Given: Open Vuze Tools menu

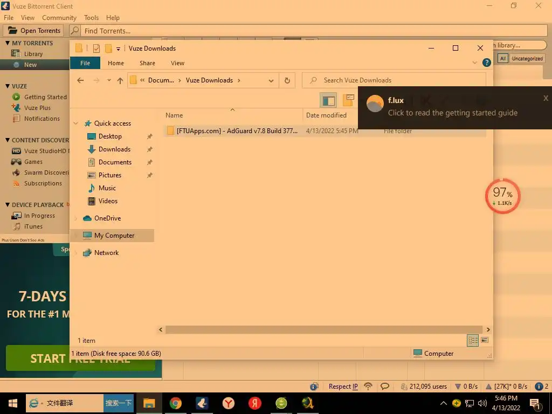Looking at the screenshot, I should pyautogui.click(x=91, y=18).
